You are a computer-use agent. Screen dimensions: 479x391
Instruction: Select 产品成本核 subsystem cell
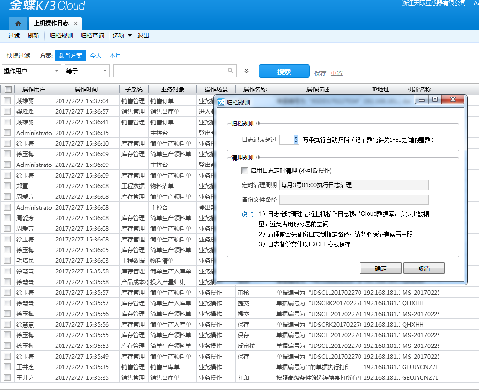(x=135, y=282)
